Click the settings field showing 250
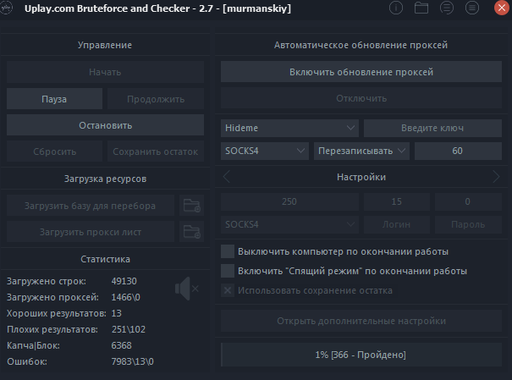Screen dimensions: 512x380 (x=289, y=201)
